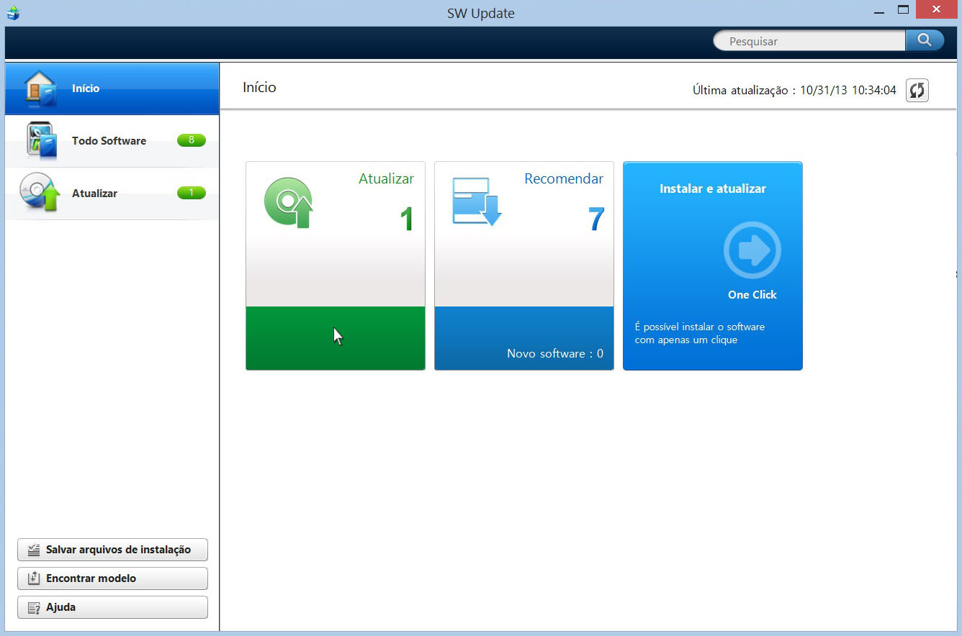The width and height of the screenshot is (962, 636).
Task: Click the 'Novo software : 0' text
Action: pos(555,354)
